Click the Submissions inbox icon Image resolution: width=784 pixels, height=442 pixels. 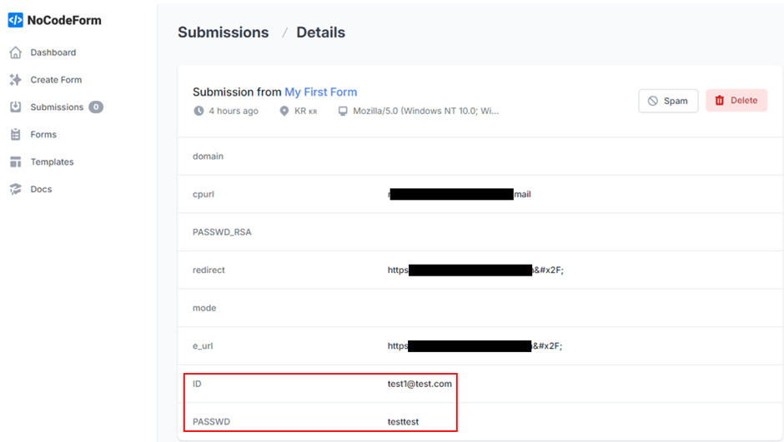[x=16, y=107]
